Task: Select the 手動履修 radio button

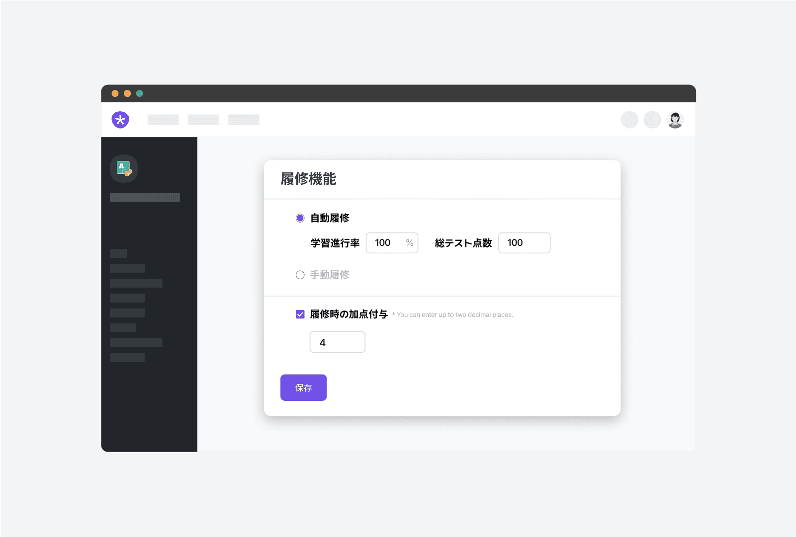Action: click(300, 275)
